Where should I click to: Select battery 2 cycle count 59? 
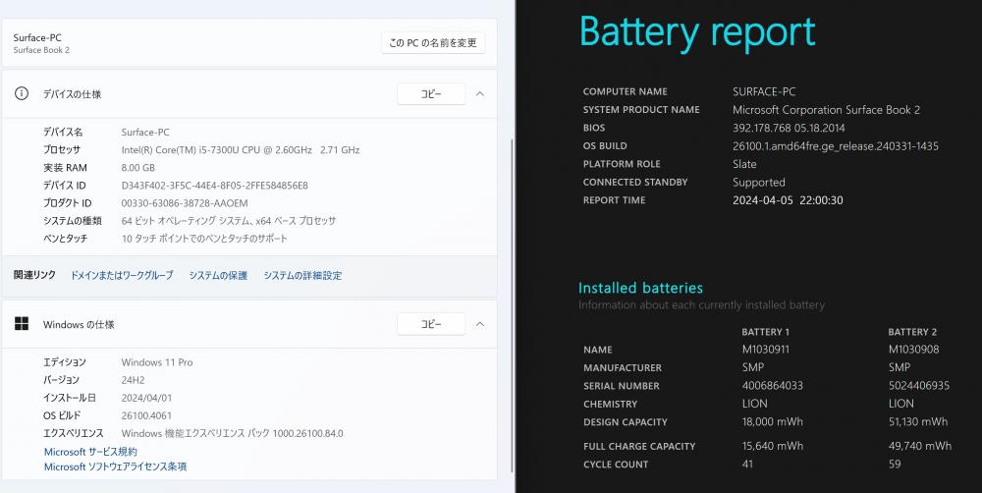point(895,465)
